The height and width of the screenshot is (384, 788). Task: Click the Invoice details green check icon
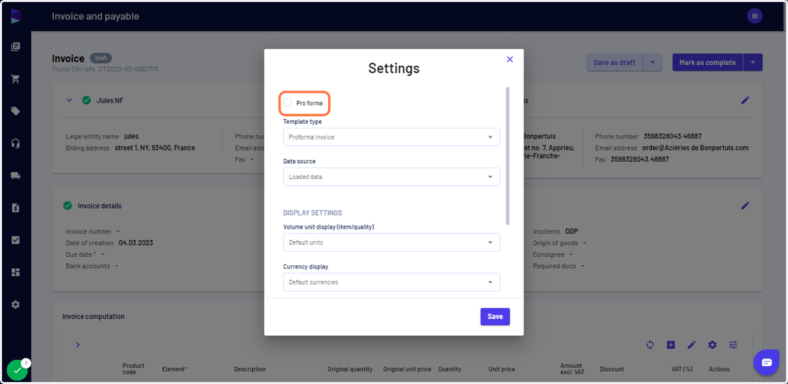(x=67, y=206)
